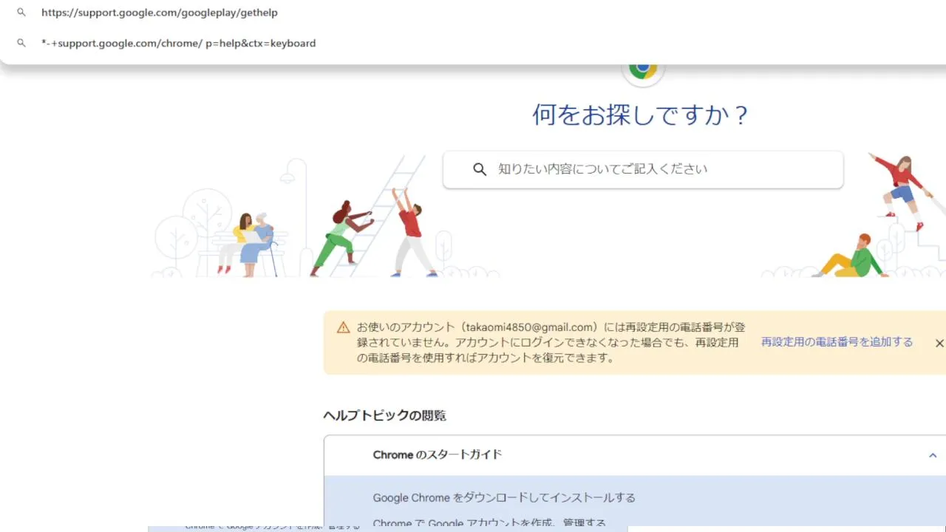The image size is (946, 532).
Task: Click the warning triangle in account notice
Action: click(344, 327)
